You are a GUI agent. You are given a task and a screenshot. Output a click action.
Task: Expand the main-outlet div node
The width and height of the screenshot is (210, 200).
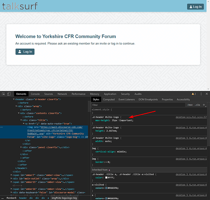11,179
